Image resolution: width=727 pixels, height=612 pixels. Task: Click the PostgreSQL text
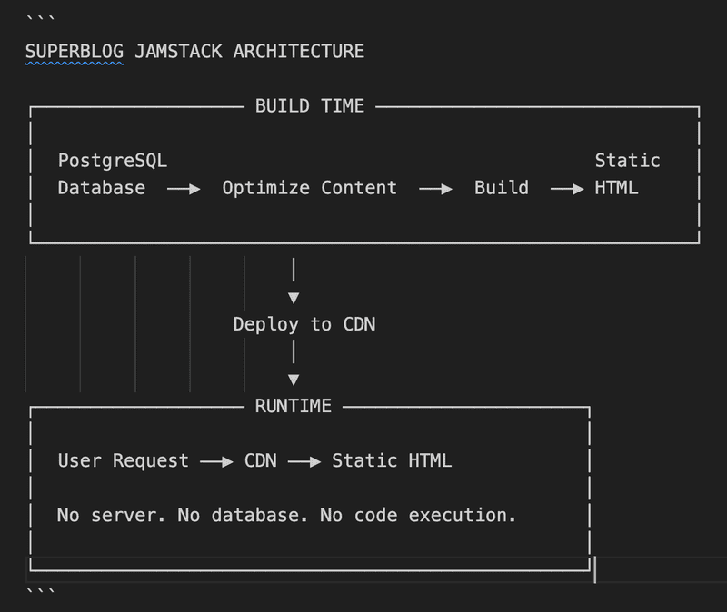tap(113, 161)
